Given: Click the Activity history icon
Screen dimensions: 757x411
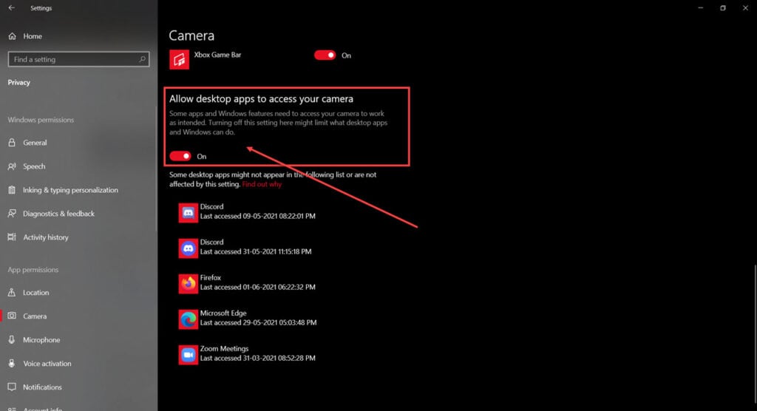Looking at the screenshot, I should click(x=12, y=237).
